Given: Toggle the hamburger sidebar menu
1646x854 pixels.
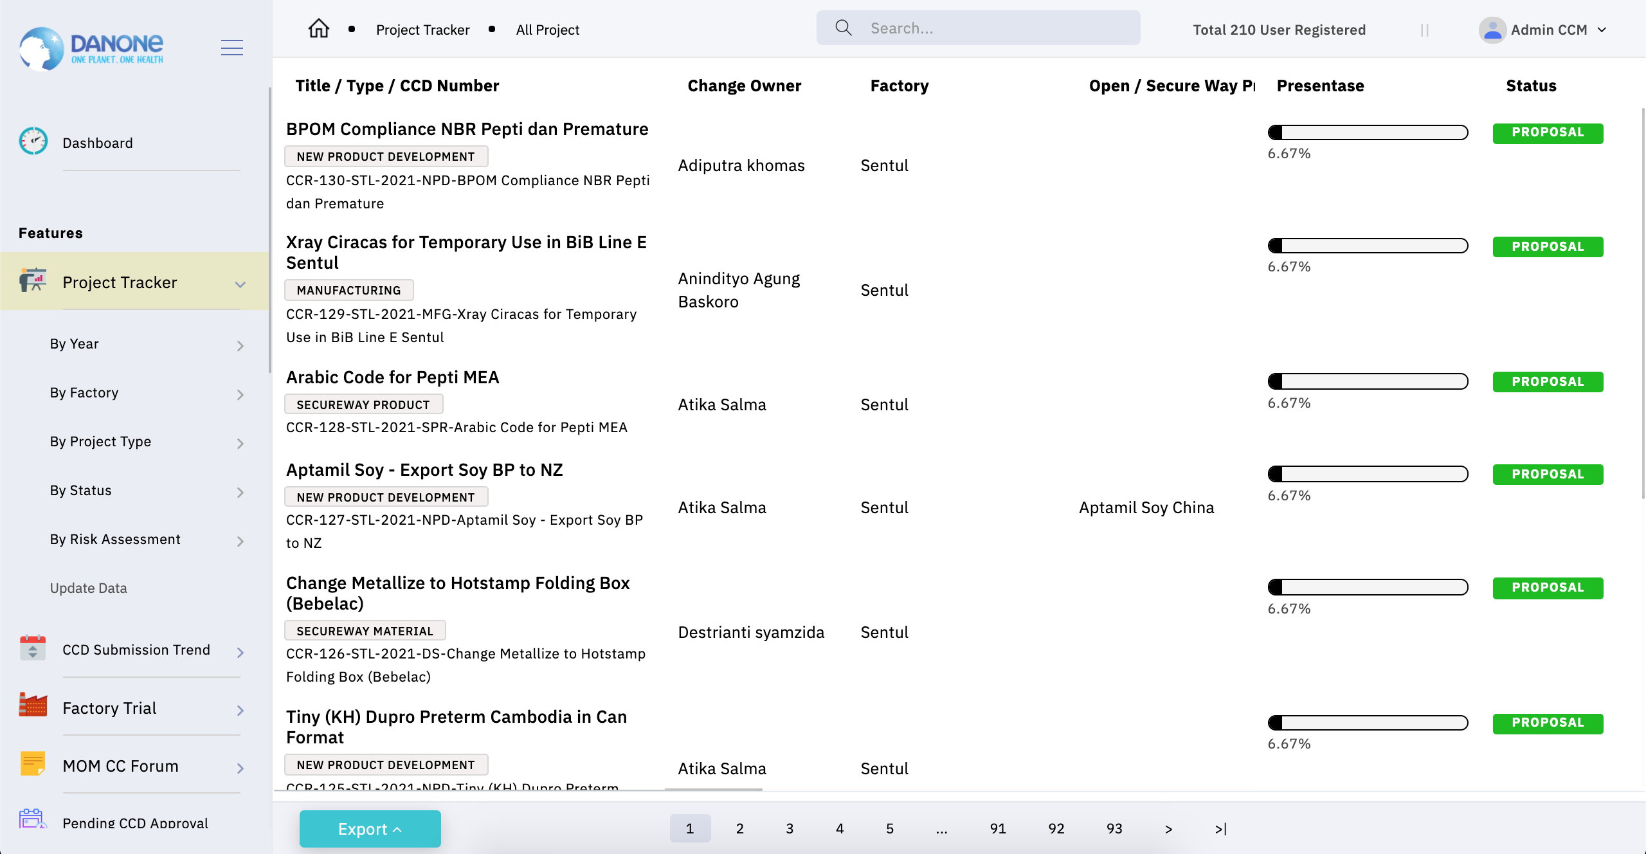Looking at the screenshot, I should click(231, 48).
